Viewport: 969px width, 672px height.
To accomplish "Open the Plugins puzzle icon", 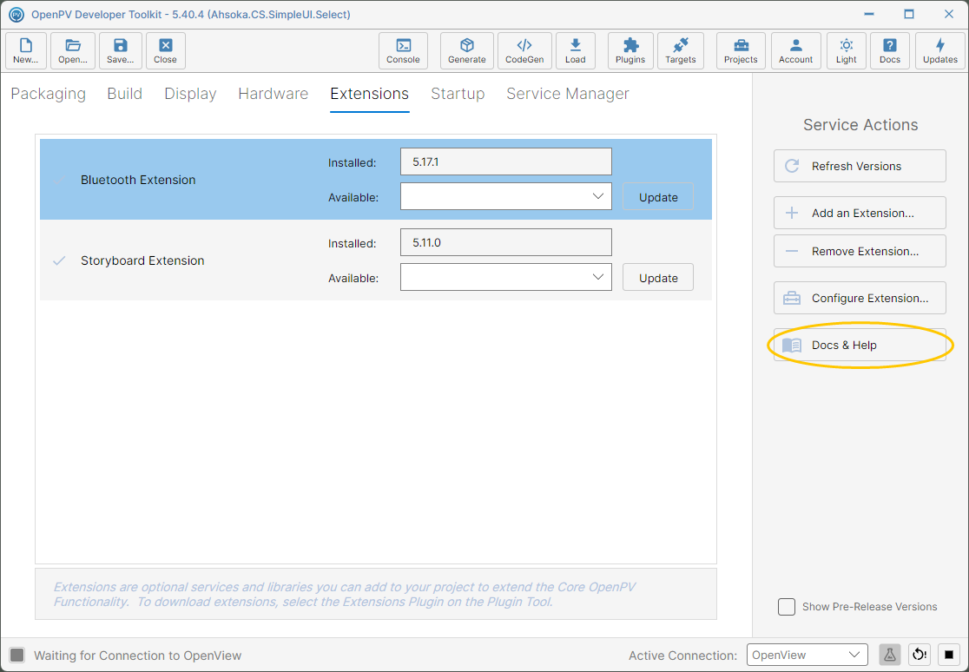I will [x=630, y=50].
